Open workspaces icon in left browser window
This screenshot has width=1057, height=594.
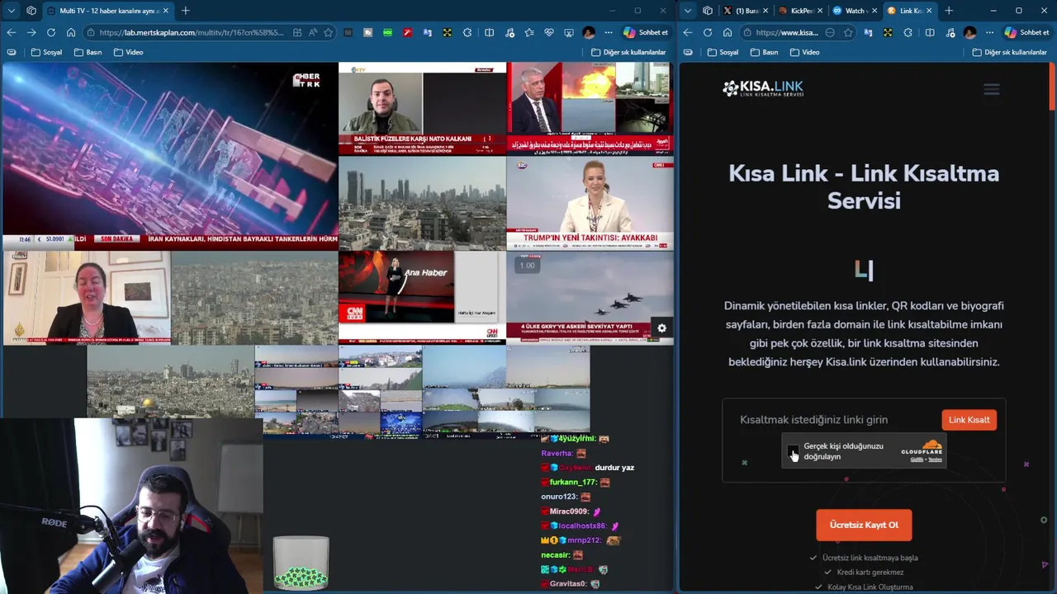tap(31, 11)
